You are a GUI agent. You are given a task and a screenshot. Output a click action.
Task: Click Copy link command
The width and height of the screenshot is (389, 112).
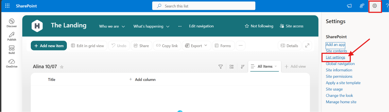(x=167, y=46)
